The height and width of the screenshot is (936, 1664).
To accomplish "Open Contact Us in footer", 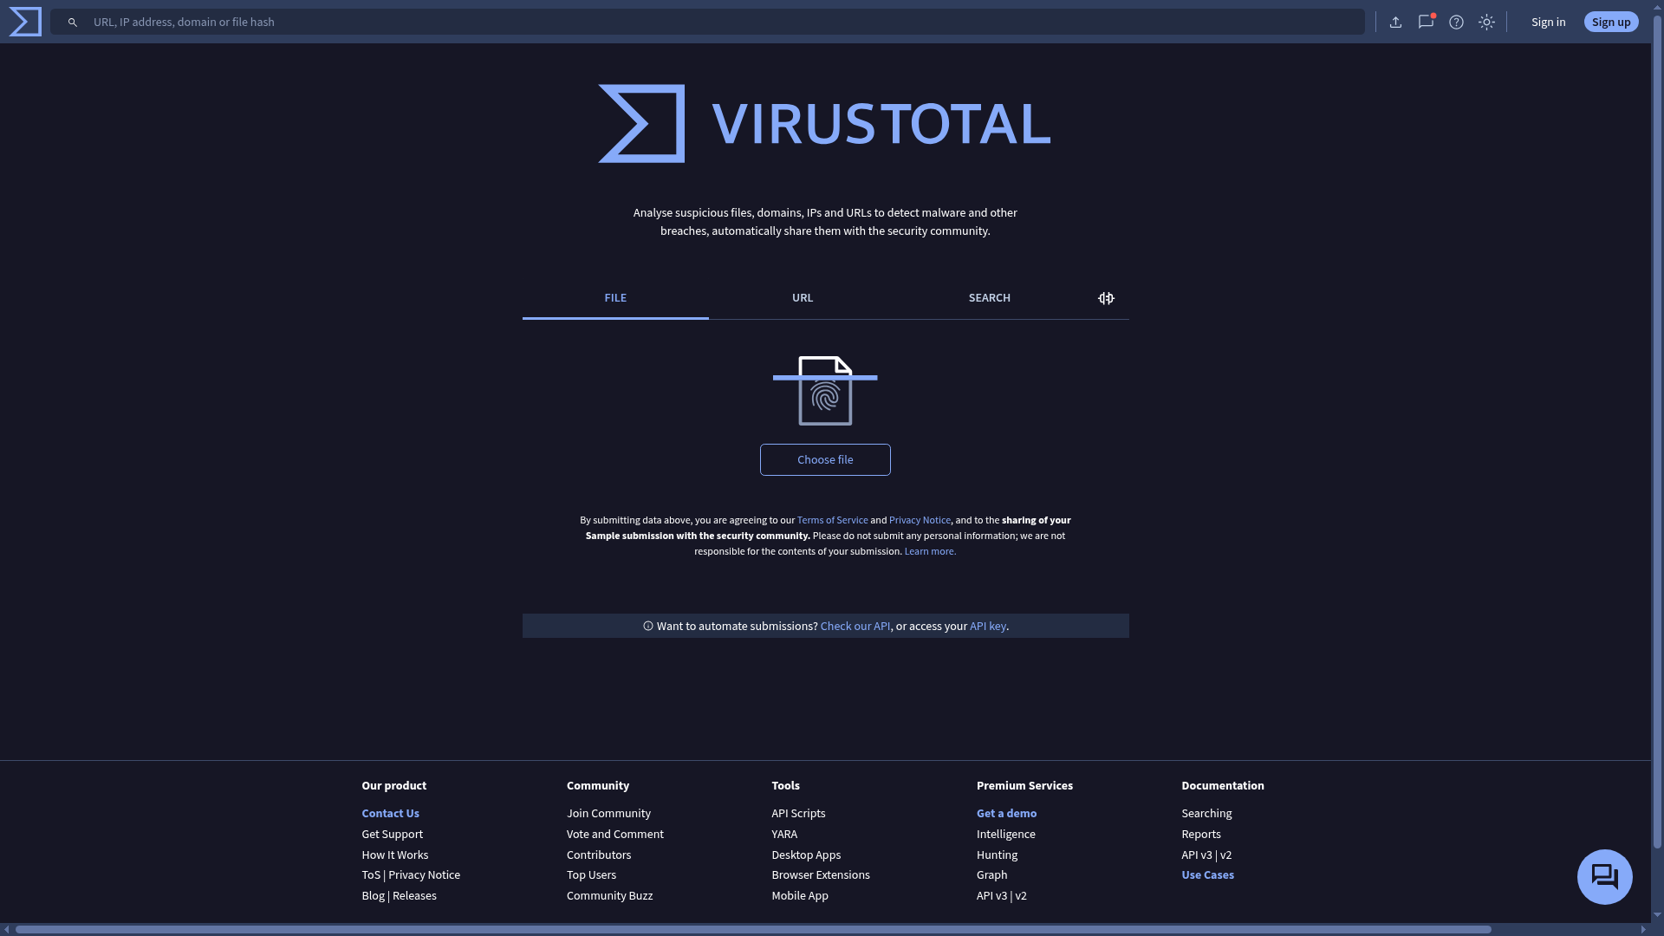I will (x=390, y=813).
